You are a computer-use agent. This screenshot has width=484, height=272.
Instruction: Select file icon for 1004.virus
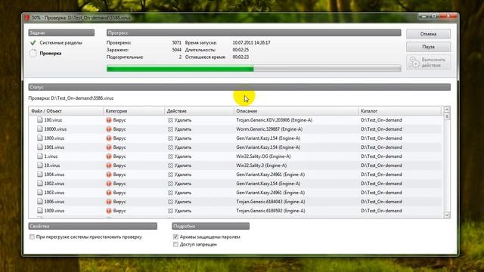pyautogui.click(x=40, y=175)
